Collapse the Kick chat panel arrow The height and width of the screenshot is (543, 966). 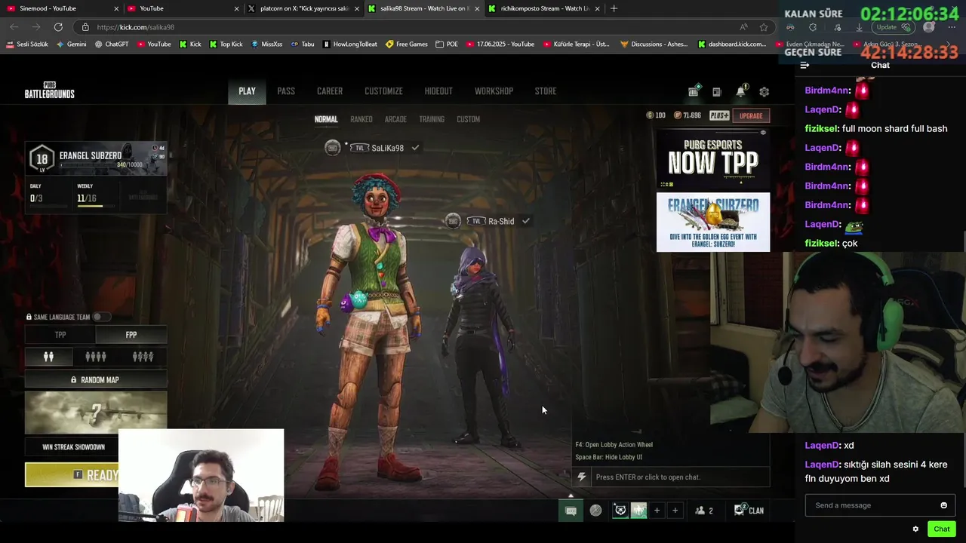[x=804, y=65]
